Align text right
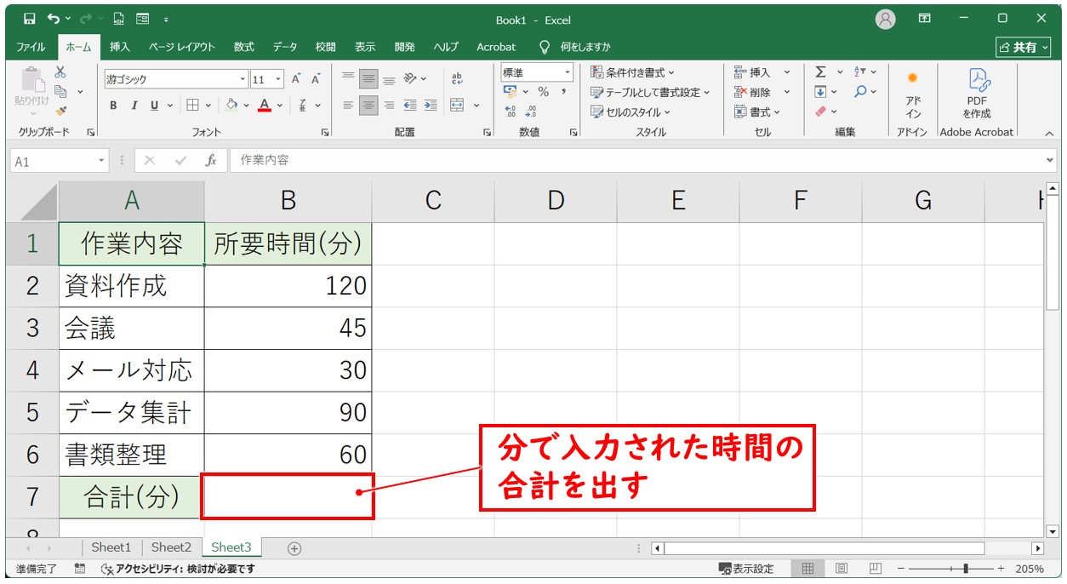 pyautogui.click(x=389, y=106)
